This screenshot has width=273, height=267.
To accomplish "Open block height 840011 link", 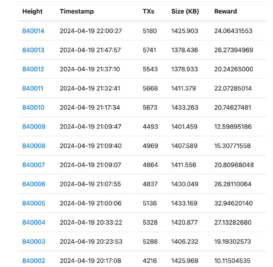I will pyautogui.click(x=33, y=88).
